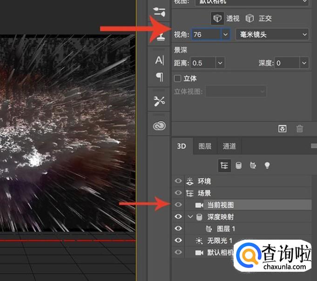Filter 3D panel by meshes

point(238,165)
